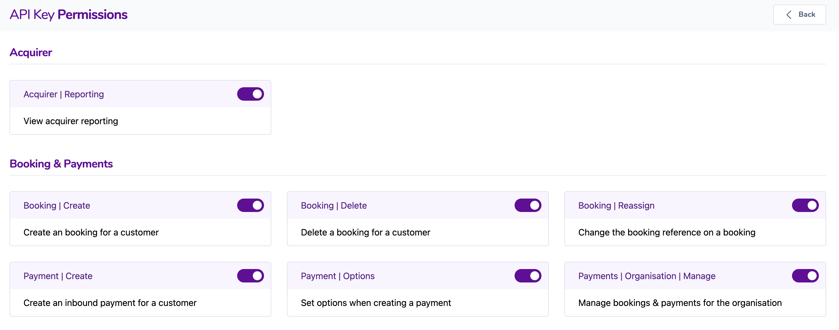Click the Payment | Create title text
This screenshot has width=839, height=330.
coord(58,276)
